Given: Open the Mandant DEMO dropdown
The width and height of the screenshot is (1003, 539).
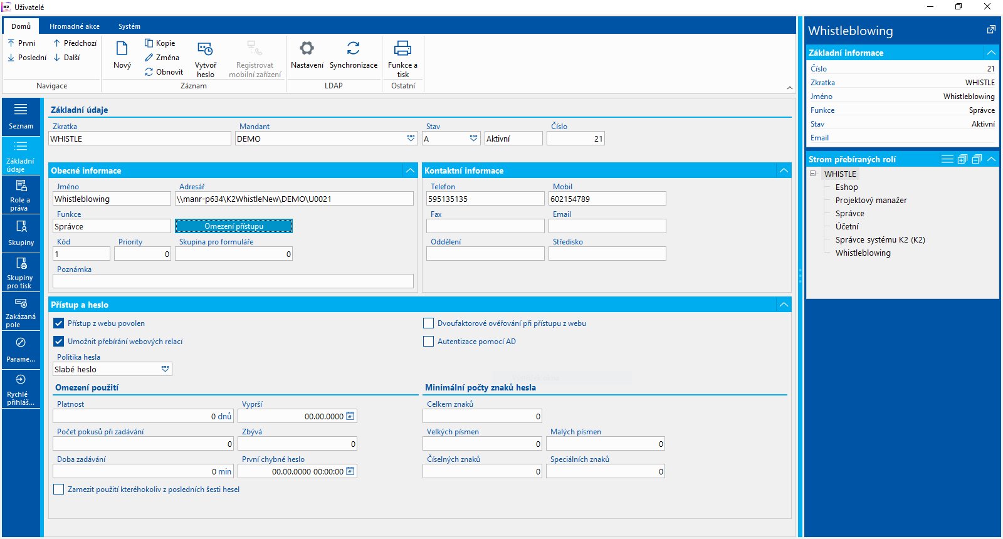Looking at the screenshot, I should tap(411, 139).
